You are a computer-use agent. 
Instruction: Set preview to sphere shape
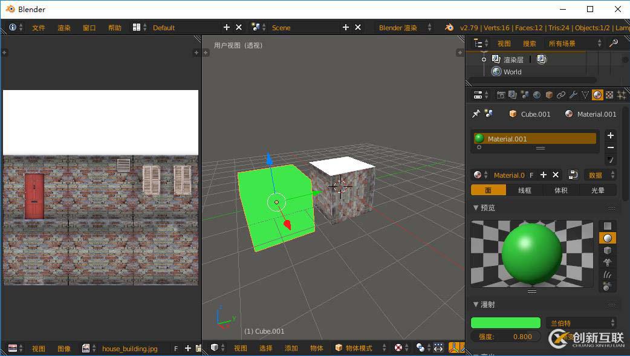(x=608, y=238)
